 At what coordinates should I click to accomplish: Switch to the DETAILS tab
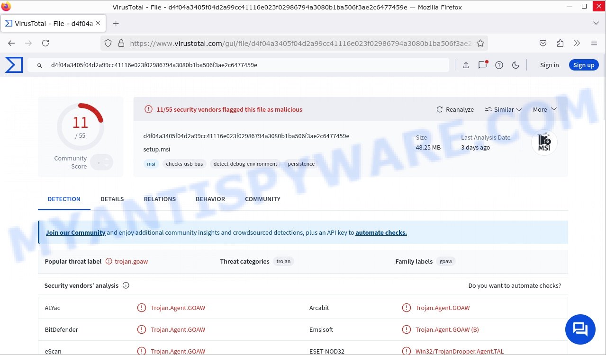click(x=112, y=199)
